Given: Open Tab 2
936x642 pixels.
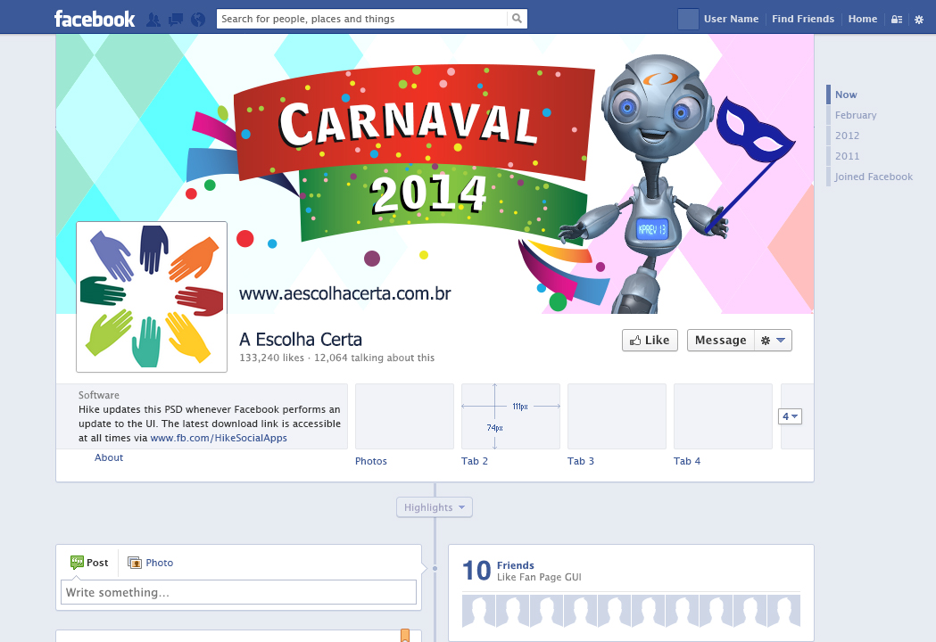Looking at the screenshot, I should coord(475,461).
